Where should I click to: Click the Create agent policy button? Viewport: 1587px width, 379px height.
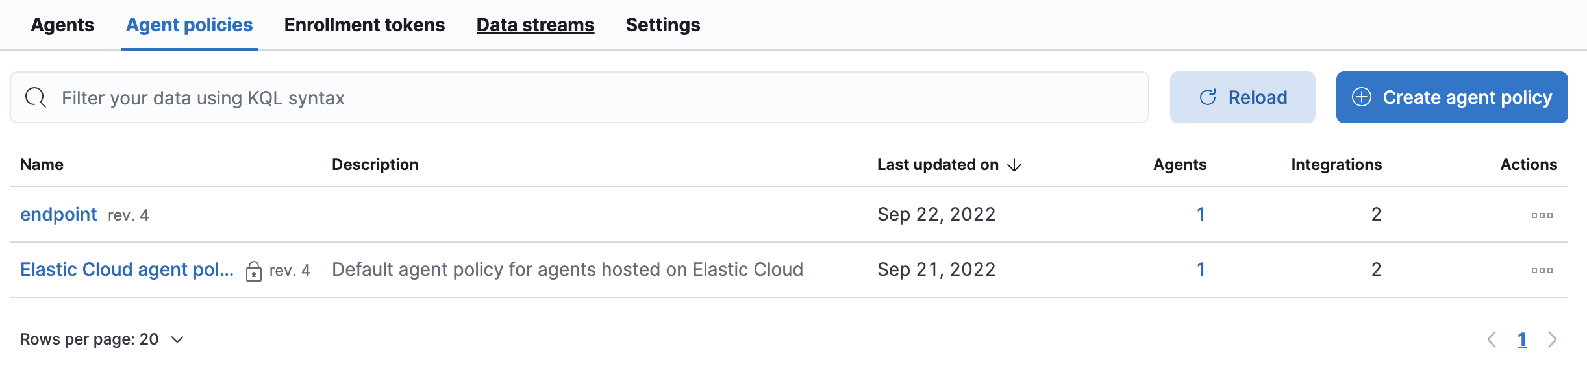(x=1452, y=97)
